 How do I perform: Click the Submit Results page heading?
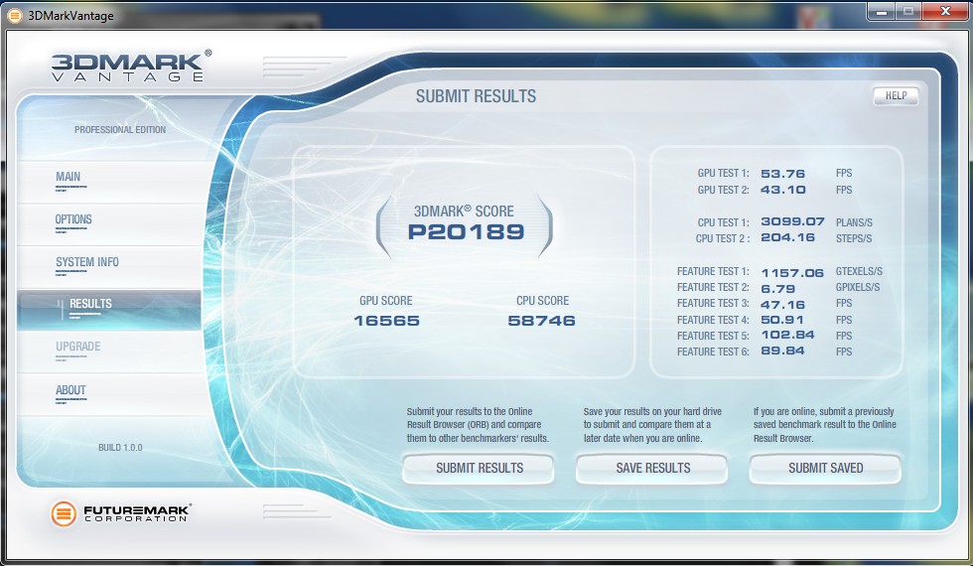click(476, 96)
